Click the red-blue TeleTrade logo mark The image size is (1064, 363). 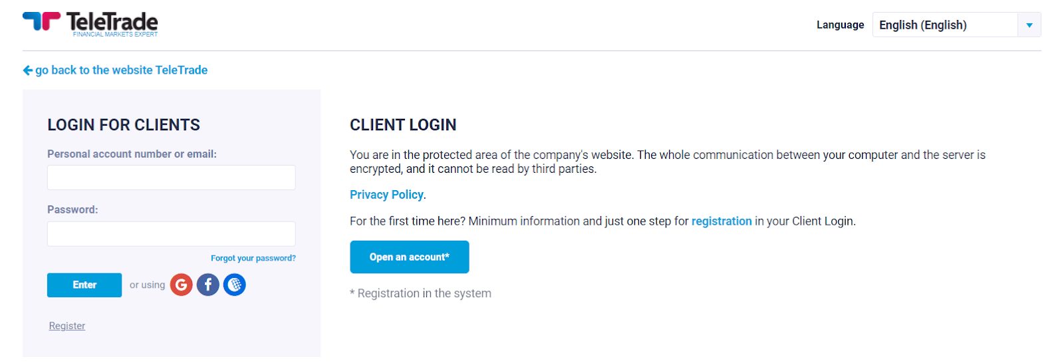coord(41,21)
